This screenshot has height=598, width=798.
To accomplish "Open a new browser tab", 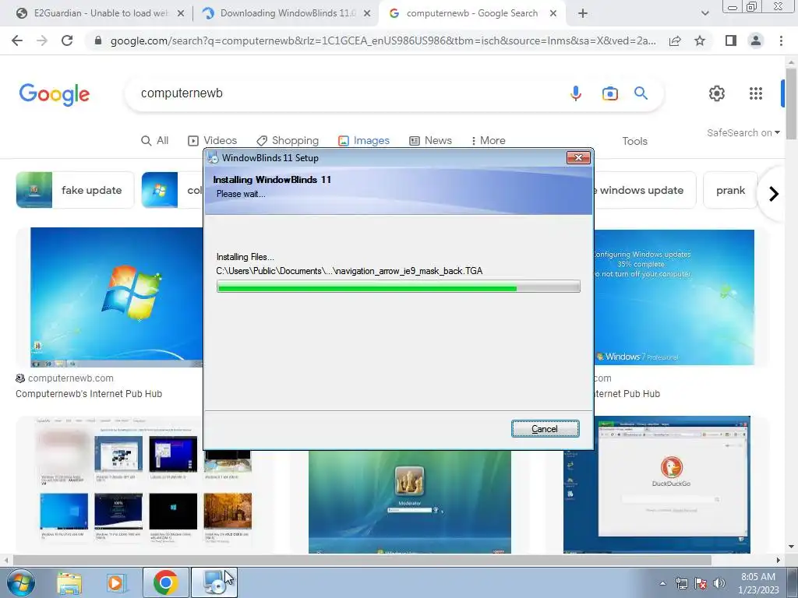I will tap(583, 13).
